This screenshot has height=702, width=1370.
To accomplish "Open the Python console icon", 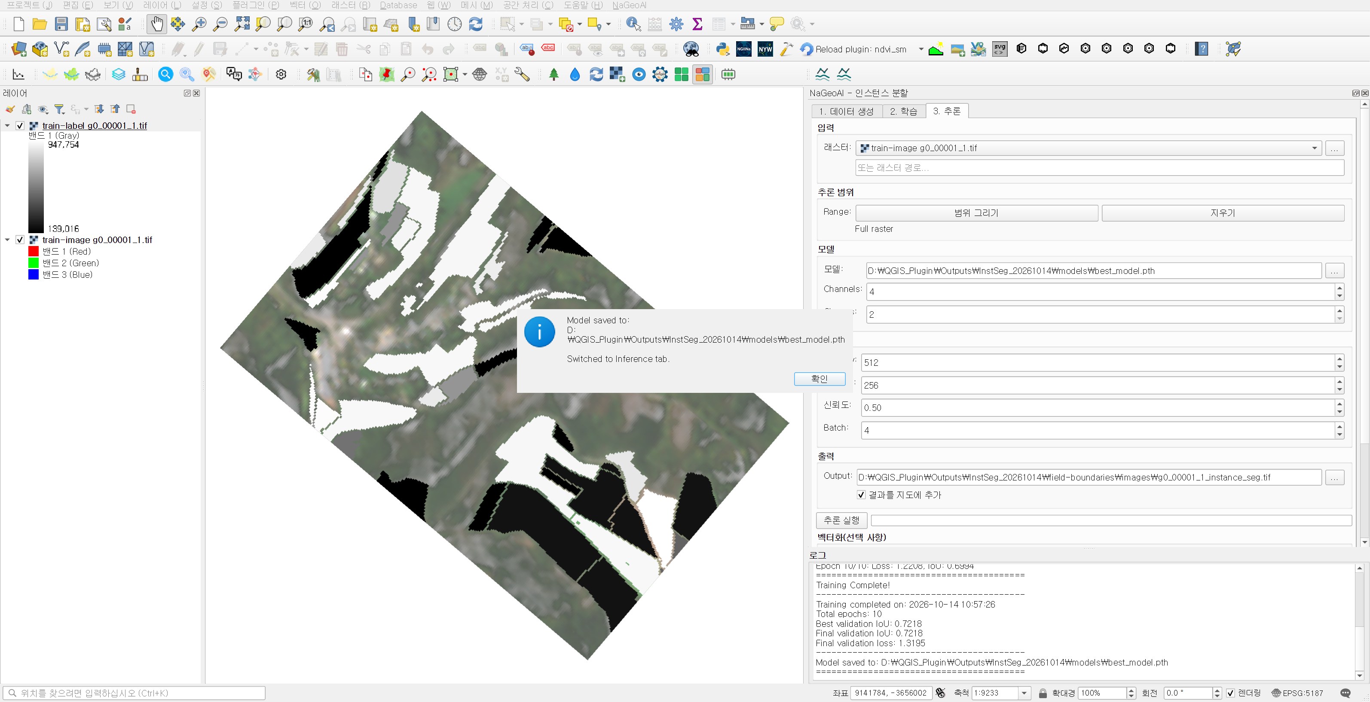I will (722, 49).
